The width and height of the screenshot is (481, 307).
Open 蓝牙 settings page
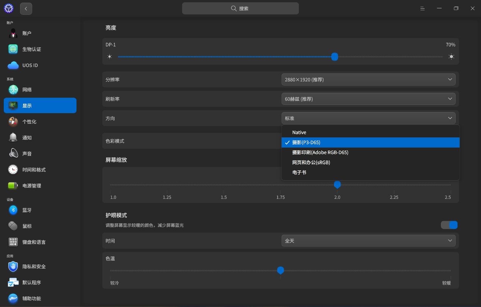[40, 210]
